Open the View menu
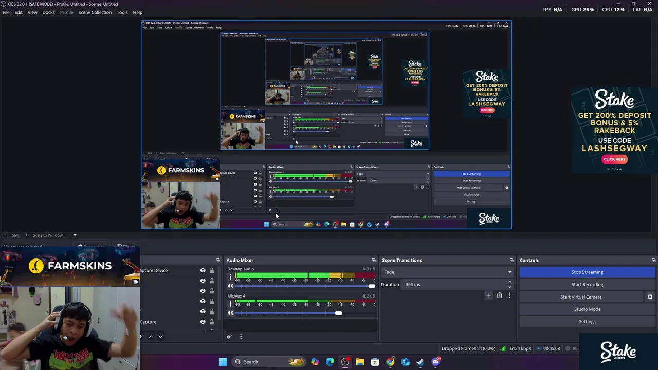This screenshot has width=658, height=370. click(x=32, y=12)
